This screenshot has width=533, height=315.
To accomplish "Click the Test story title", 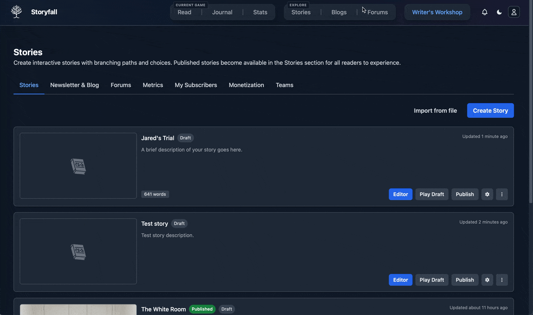I will (155, 224).
